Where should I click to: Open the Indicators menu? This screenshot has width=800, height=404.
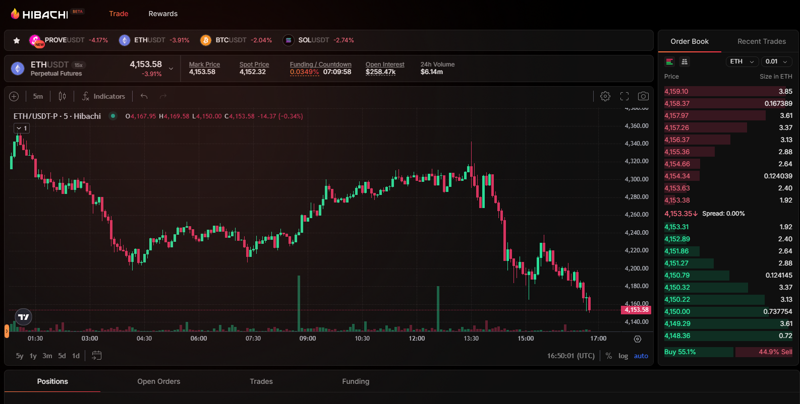[x=103, y=96]
